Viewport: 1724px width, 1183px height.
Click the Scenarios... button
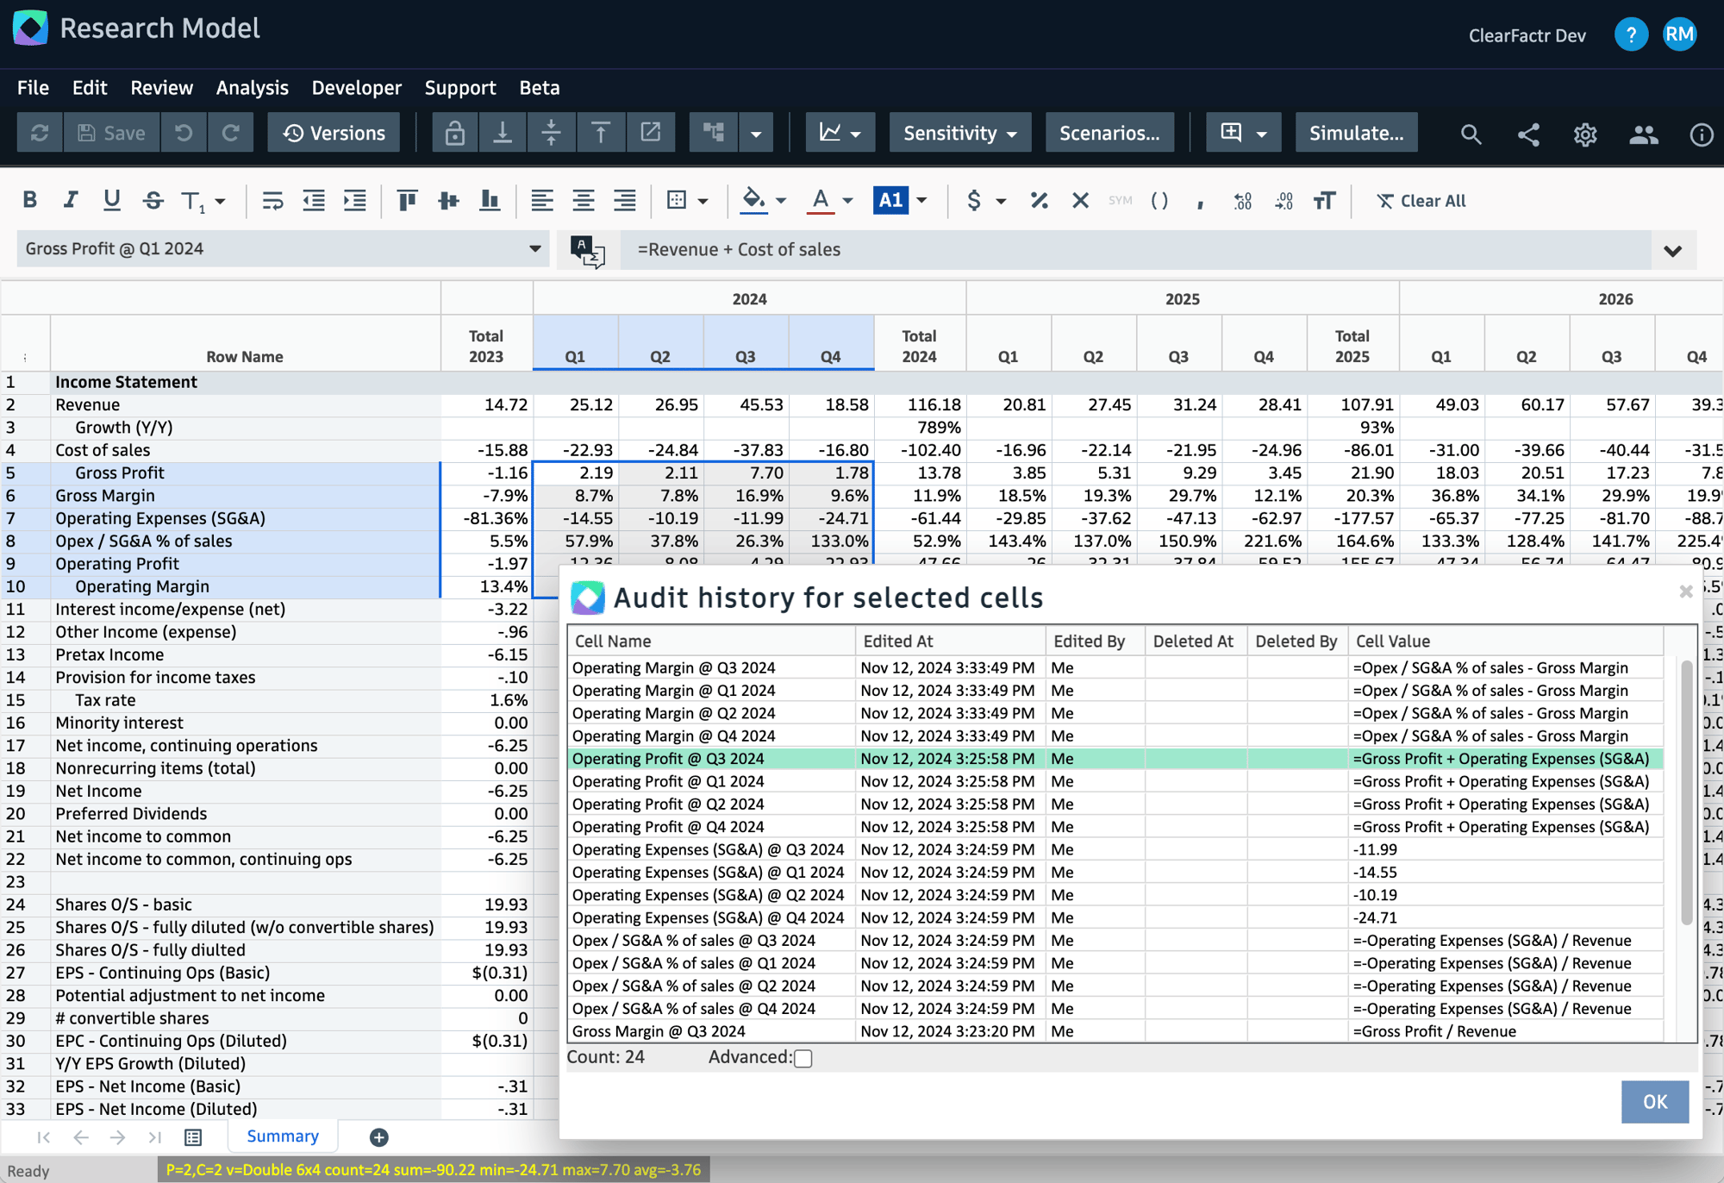tap(1109, 133)
